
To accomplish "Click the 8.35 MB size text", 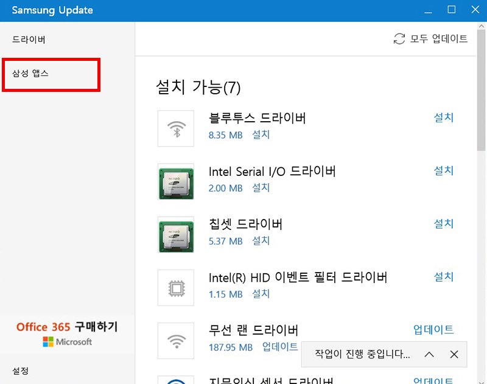I will coord(225,135).
